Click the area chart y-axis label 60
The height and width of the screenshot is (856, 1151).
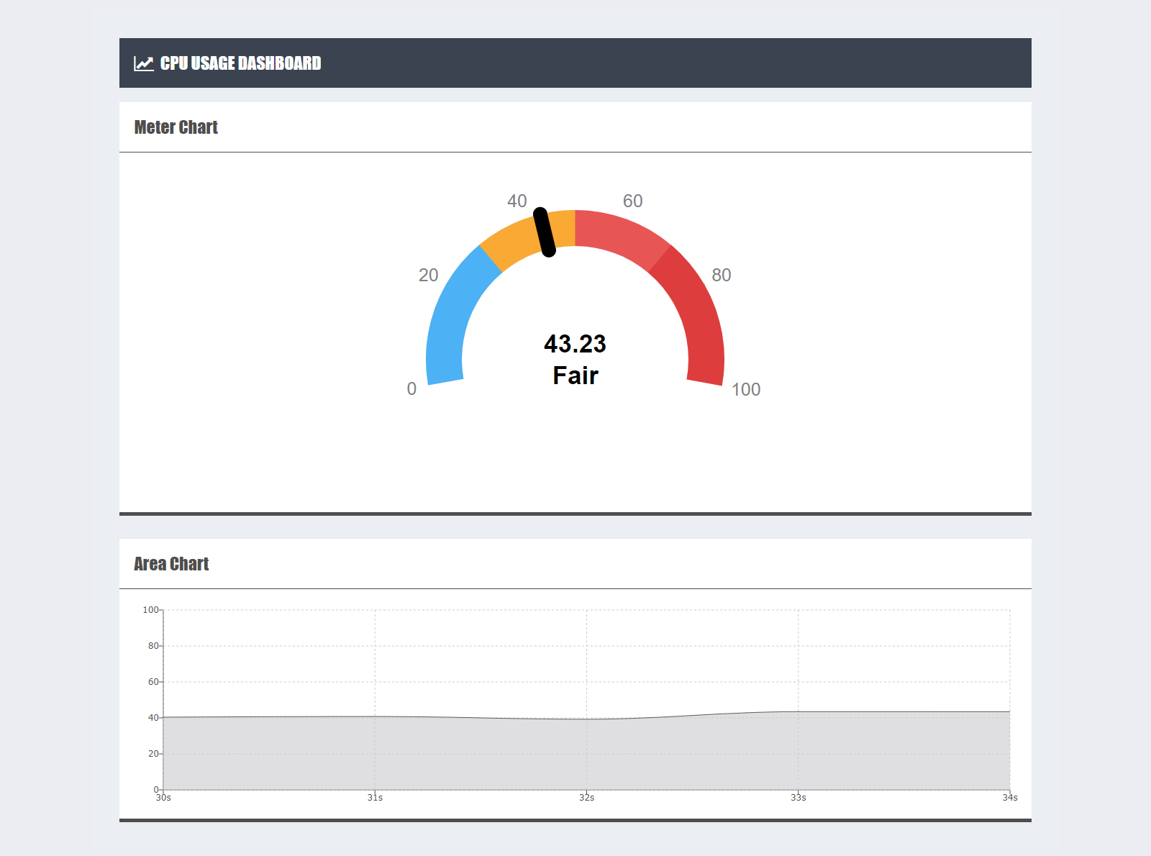coord(153,682)
